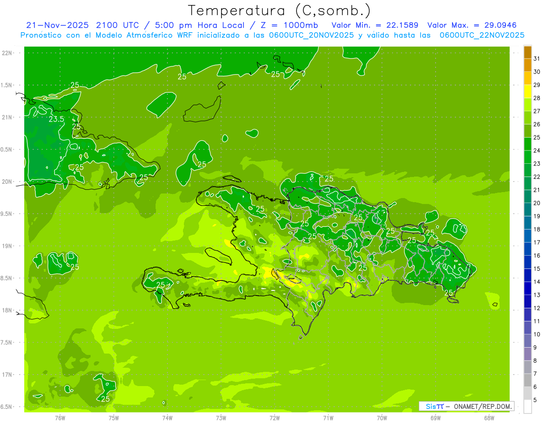The width and height of the screenshot is (549, 424).
Task: Pick the gray swatch between 6 and 7
Action: click(x=527, y=380)
